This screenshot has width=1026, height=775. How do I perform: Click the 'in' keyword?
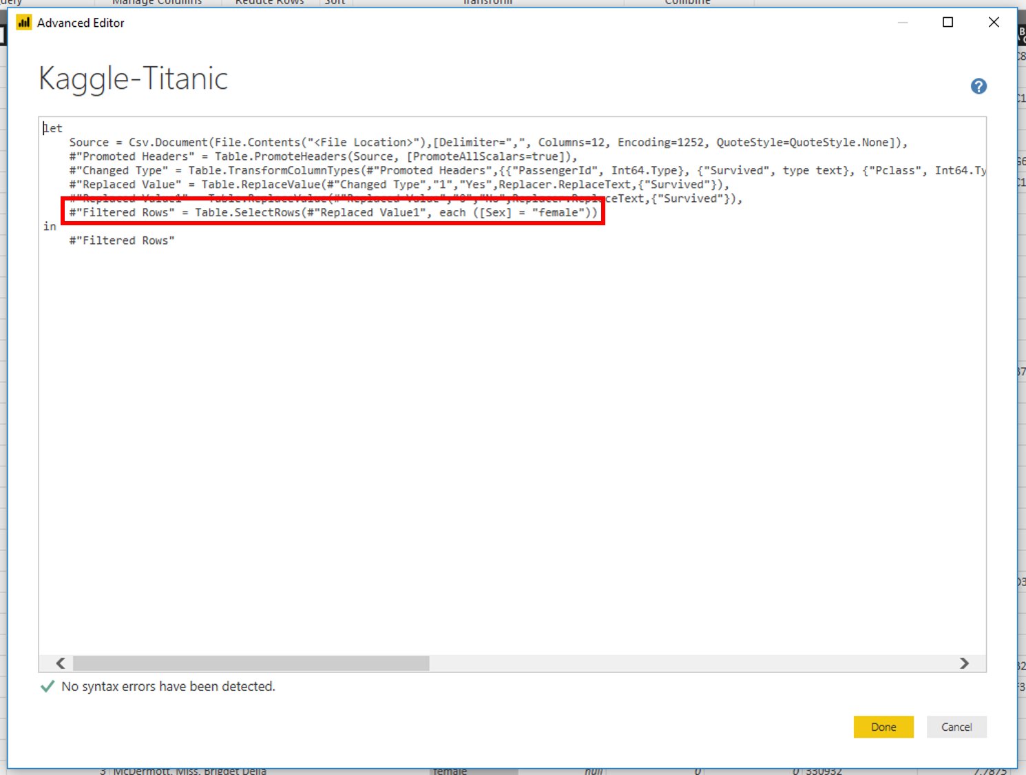point(50,226)
